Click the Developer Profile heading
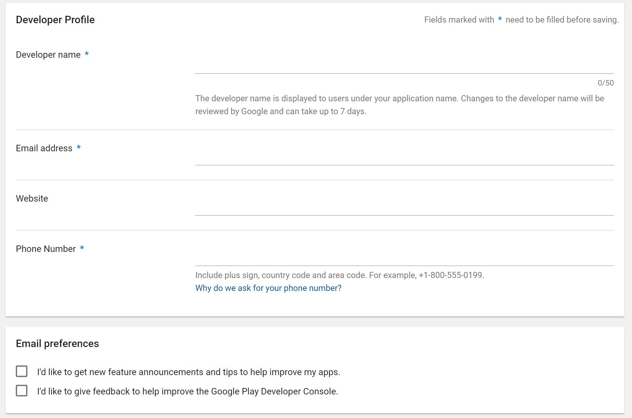 [55, 20]
